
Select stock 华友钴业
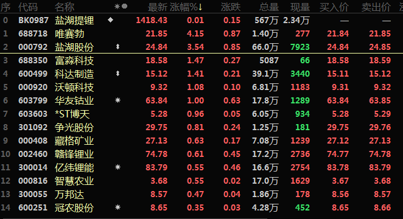[x=74, y=100]
